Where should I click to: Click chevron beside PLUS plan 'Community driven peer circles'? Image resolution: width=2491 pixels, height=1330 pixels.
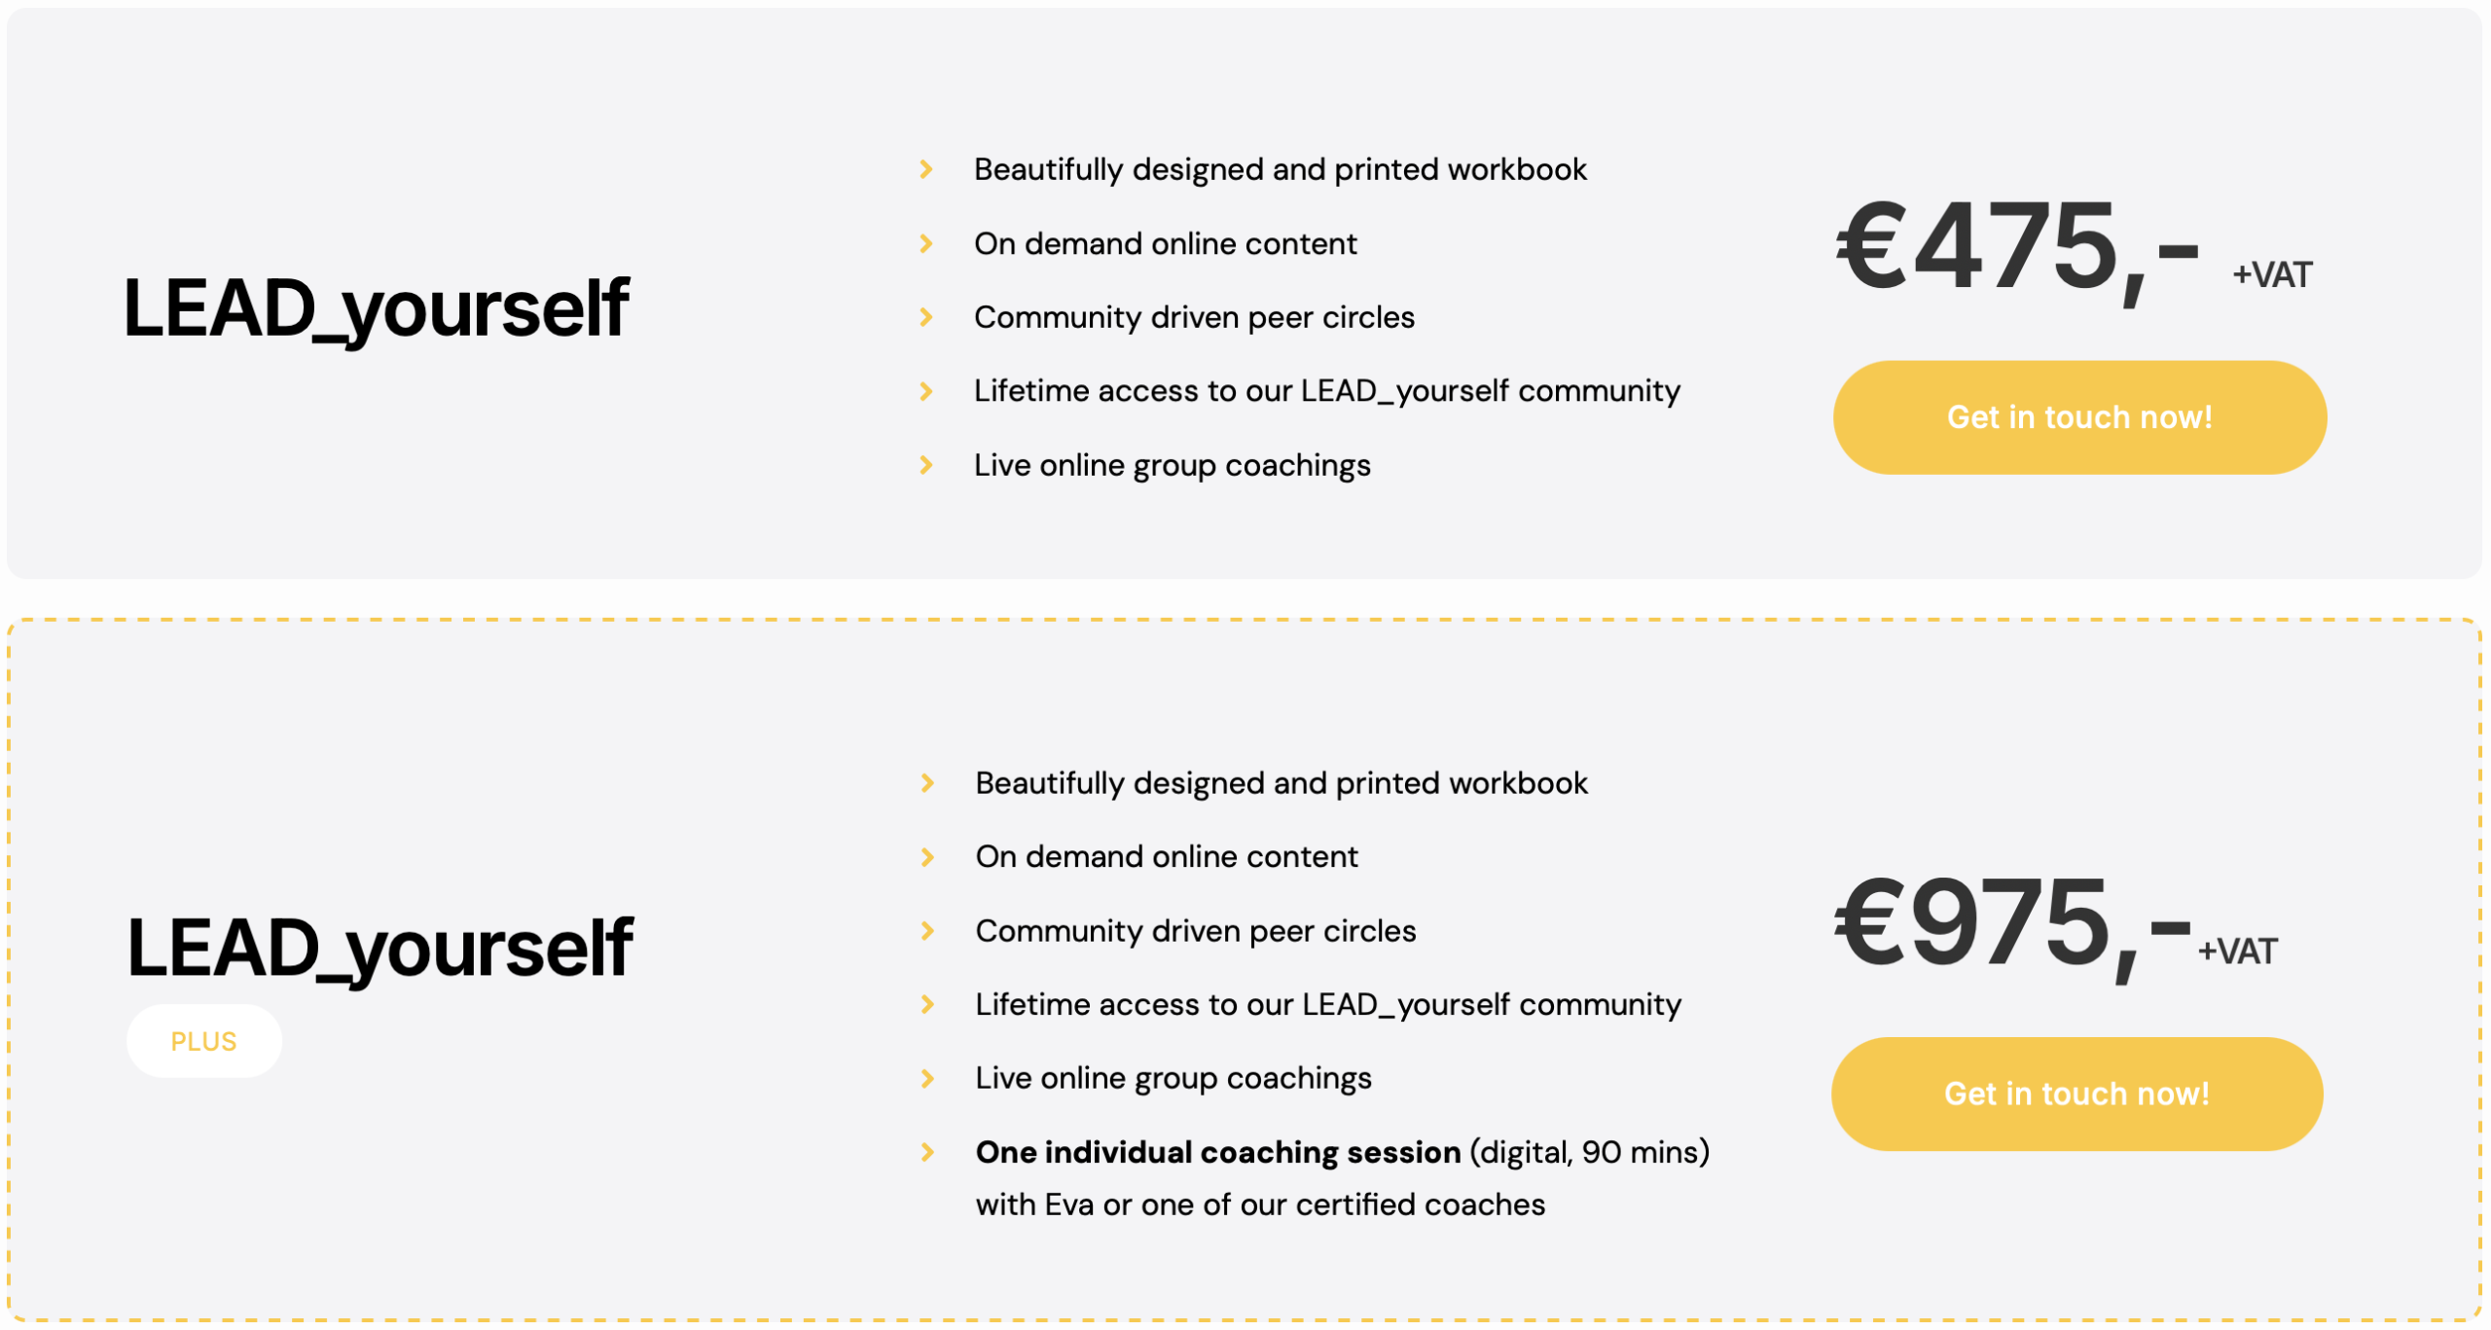click(927, 932)
